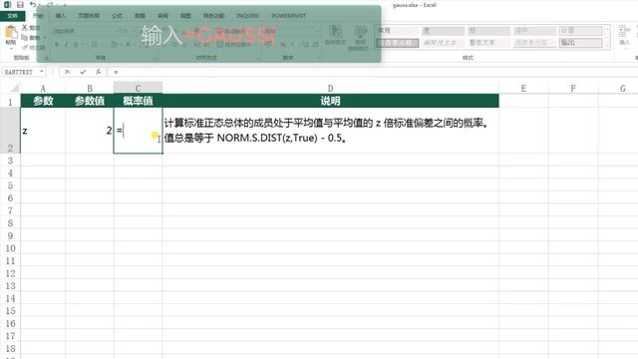Select cell D2 with NORM.S.DIST description

coord(330,131)
